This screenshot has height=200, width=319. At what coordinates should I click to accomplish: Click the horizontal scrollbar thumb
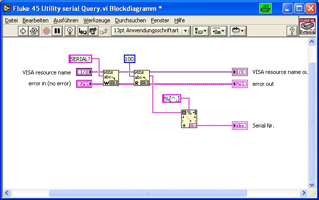point(147,193)
